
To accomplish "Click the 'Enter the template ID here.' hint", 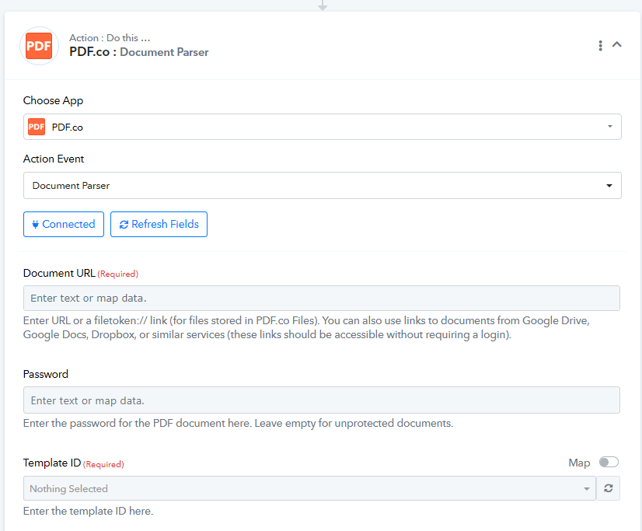I will click(x=89, y=511).
